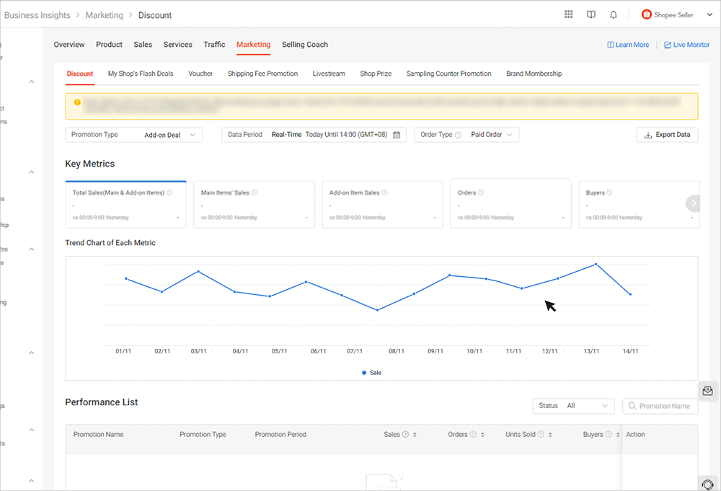Select the Orders metric card
721x491 pixels.
(510, 204)
